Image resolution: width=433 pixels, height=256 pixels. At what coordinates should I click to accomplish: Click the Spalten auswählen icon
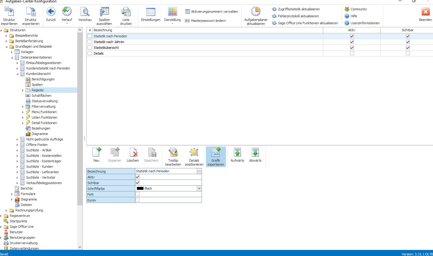104,12
